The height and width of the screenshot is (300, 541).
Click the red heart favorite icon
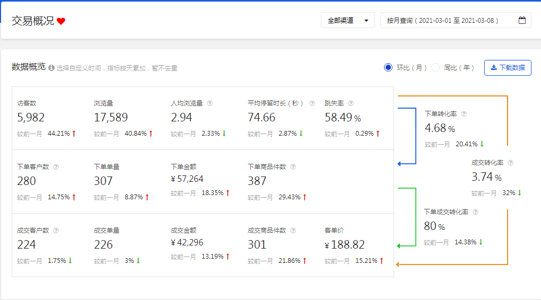tap(61, 21)
